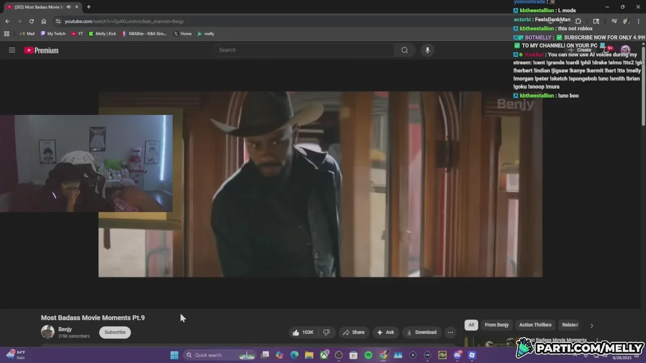Open the melly bookmark

[x=206, y=34]
